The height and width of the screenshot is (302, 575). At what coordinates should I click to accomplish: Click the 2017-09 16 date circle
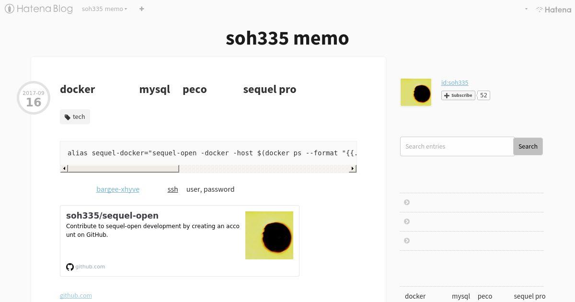coord(34,98)
